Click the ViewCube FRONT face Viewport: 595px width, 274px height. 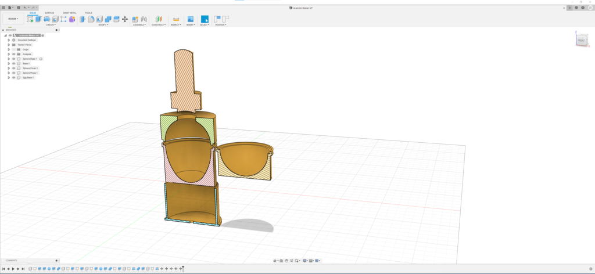[581, 40]
